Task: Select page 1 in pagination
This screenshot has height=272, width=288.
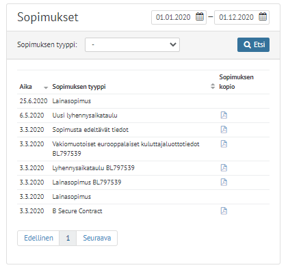Action: tap(68, 238)
